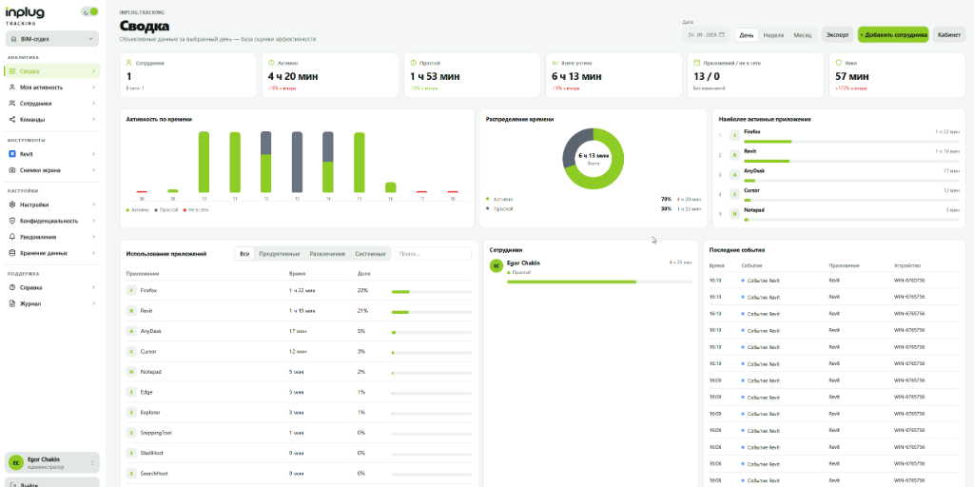Click Добавить сотрудника button
Image resolution: width=974 pixels, height=487 pixels.
tap(893, 35)
